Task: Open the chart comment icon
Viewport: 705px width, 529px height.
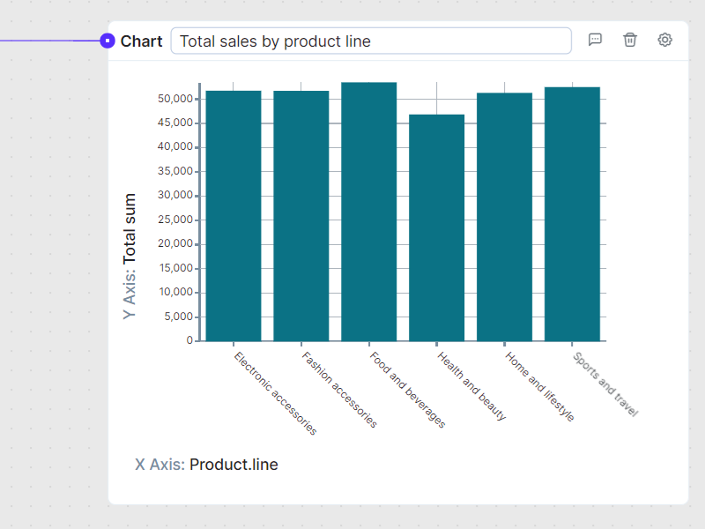Action: 595,40
